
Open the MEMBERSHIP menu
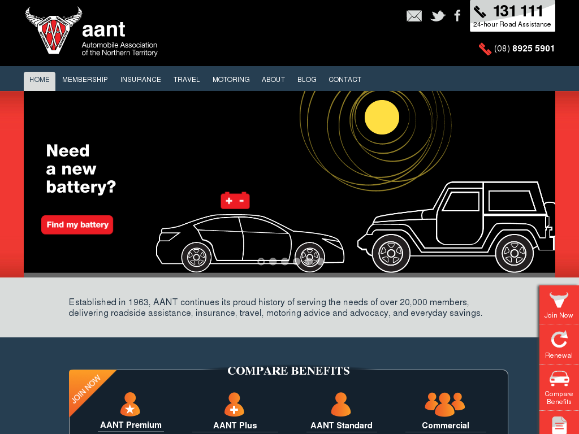point(85,80)
